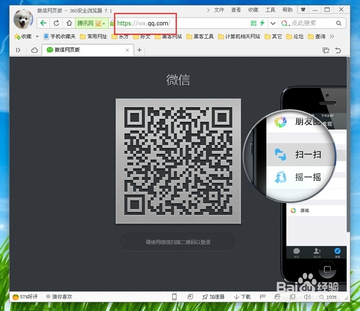Click the 腾讯网 site certificate badge
Viewport: 360px width, 311px height.
point(91,23)
